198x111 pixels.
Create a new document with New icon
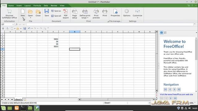tap(23, 11)
